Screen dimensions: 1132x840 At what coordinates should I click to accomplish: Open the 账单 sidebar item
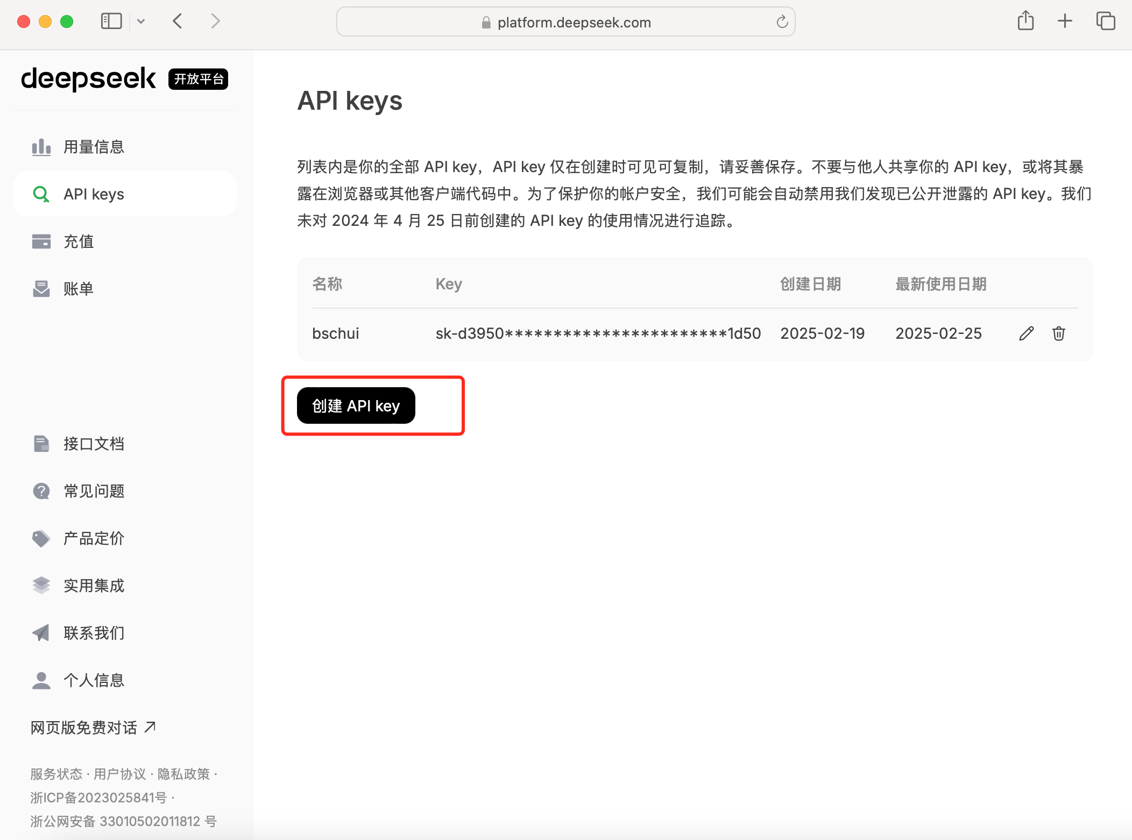(x=125, y=289)
